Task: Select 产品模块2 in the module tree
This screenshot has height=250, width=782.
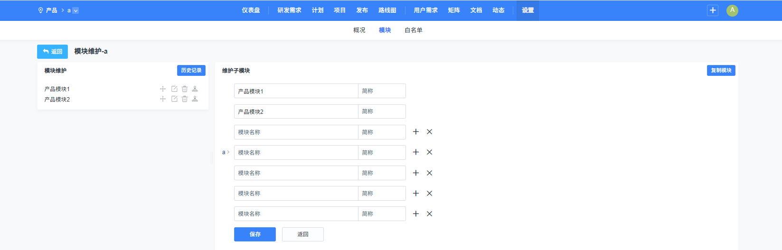Action: (x=57, y=100)
